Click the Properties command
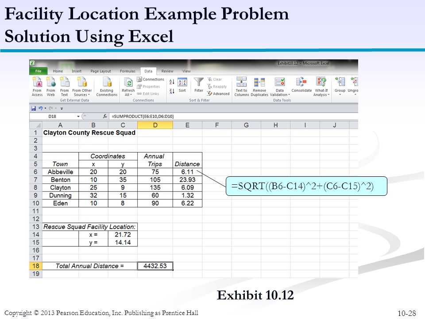The height and width of the screenshot is (319, 425). (148, 86)
